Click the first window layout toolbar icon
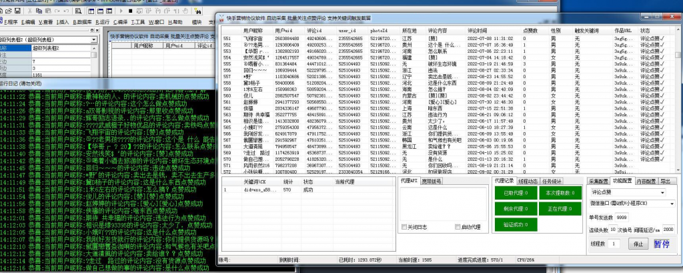This screenshot has height=273, width=683. [x=91, y=11]
